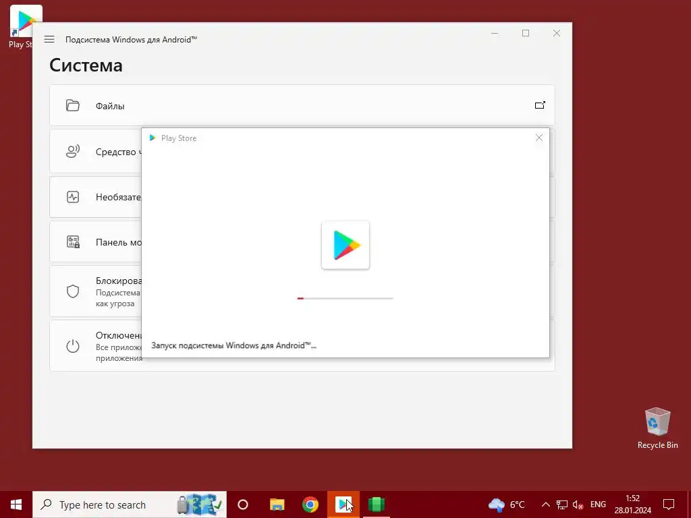Image resolution: width=691 pixels, height=518 pixels.
Task: Open the clock and date 28.01.2024
Action: pos(633,505)
